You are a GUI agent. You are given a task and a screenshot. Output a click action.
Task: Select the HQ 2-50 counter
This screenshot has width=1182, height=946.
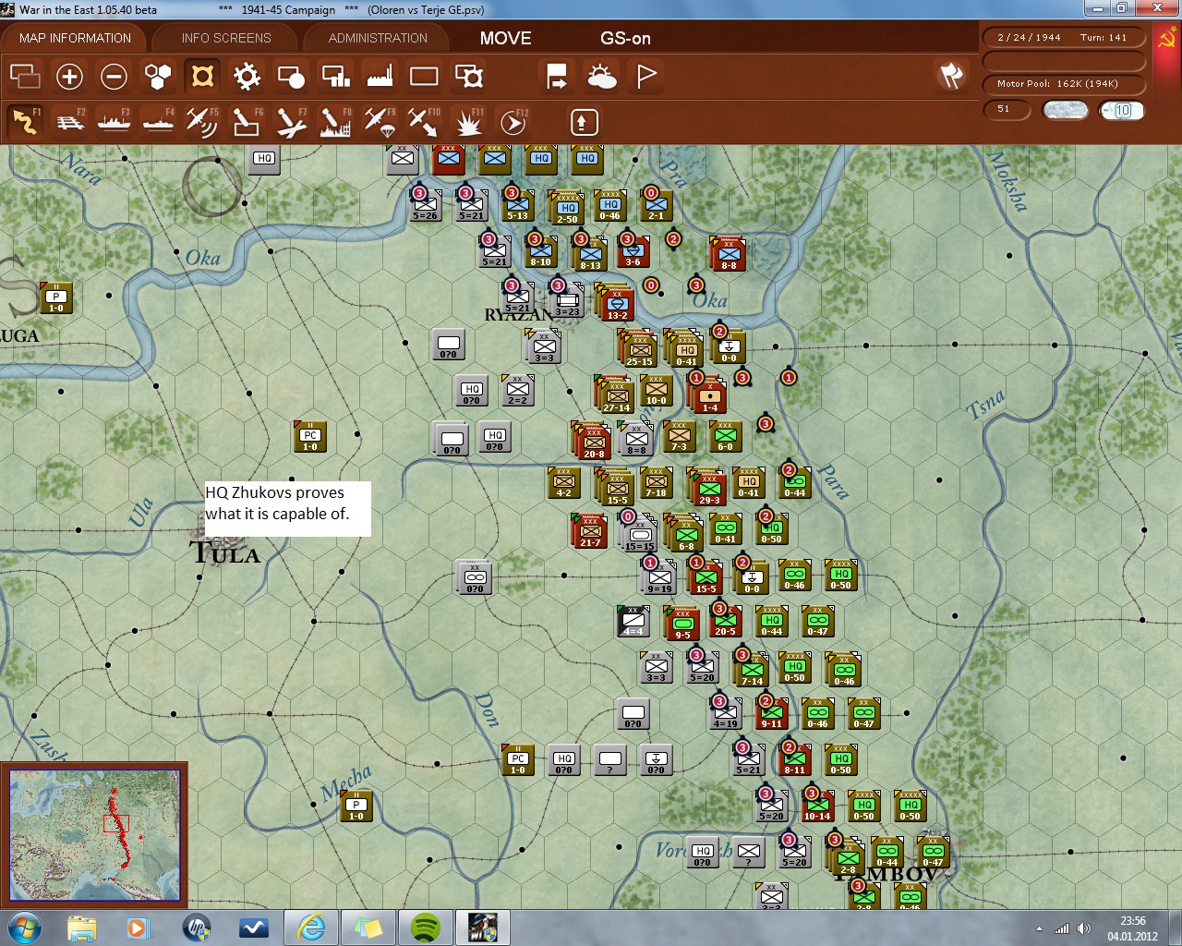coord(567,209)
